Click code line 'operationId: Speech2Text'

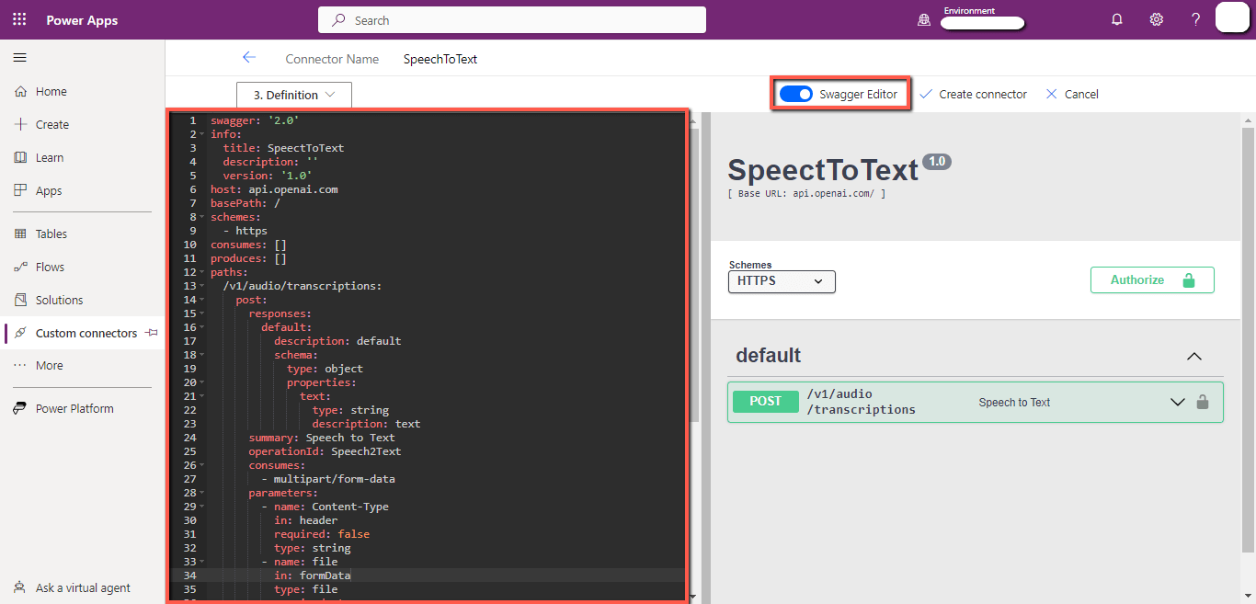(x=325, y=451)
